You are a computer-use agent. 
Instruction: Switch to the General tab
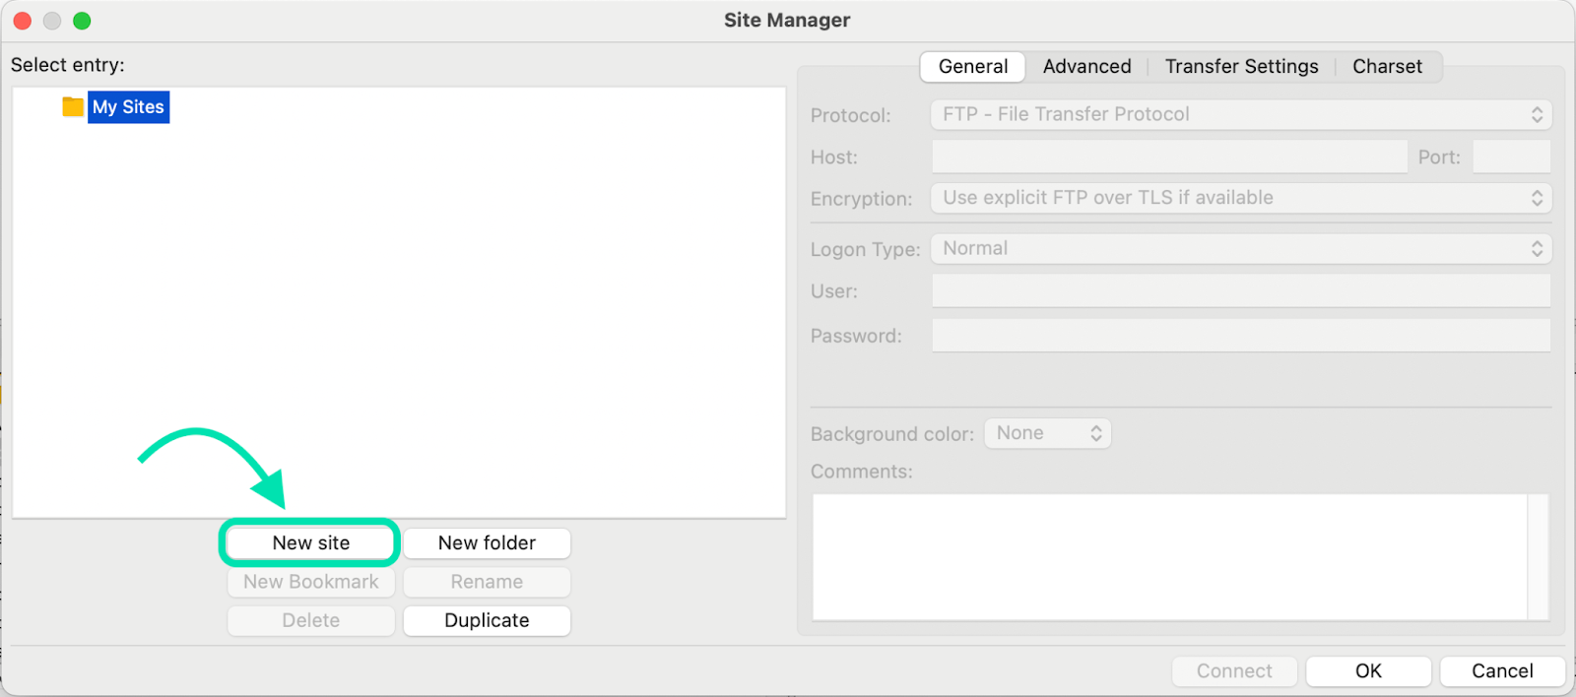pyautogui.click(x=973, y=66)
